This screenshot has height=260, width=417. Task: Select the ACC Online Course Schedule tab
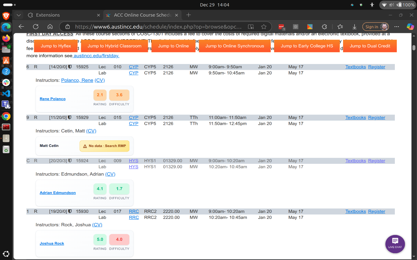coord(142,15)
